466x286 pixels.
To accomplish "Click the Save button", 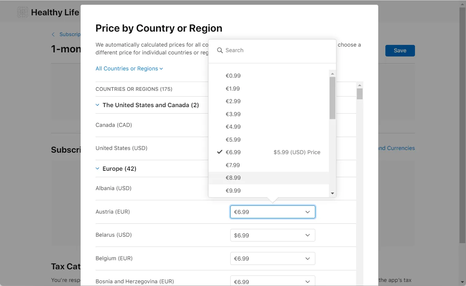I will tap(400, 50).
